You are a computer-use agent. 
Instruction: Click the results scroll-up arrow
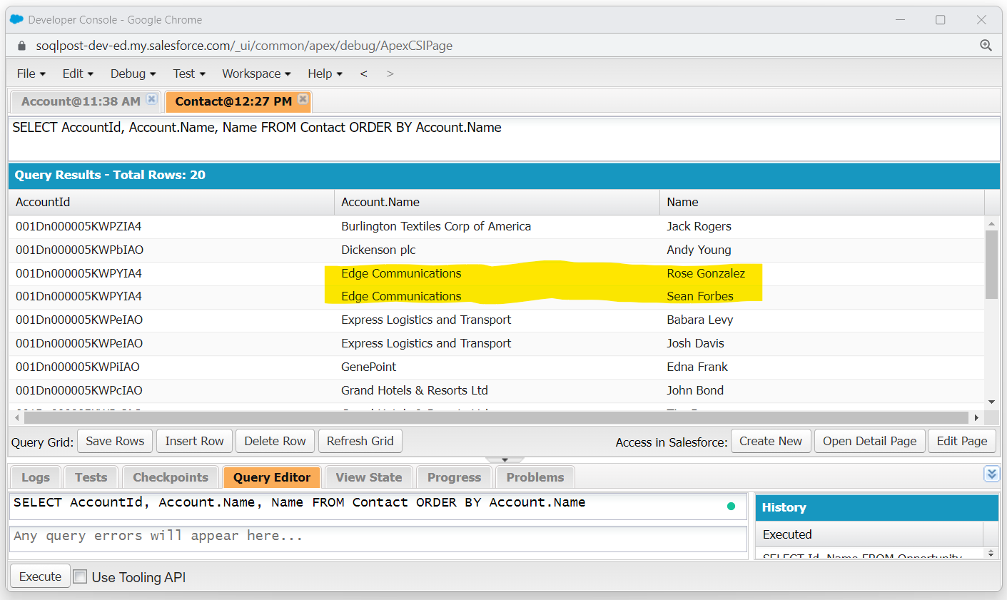point(991,224)
